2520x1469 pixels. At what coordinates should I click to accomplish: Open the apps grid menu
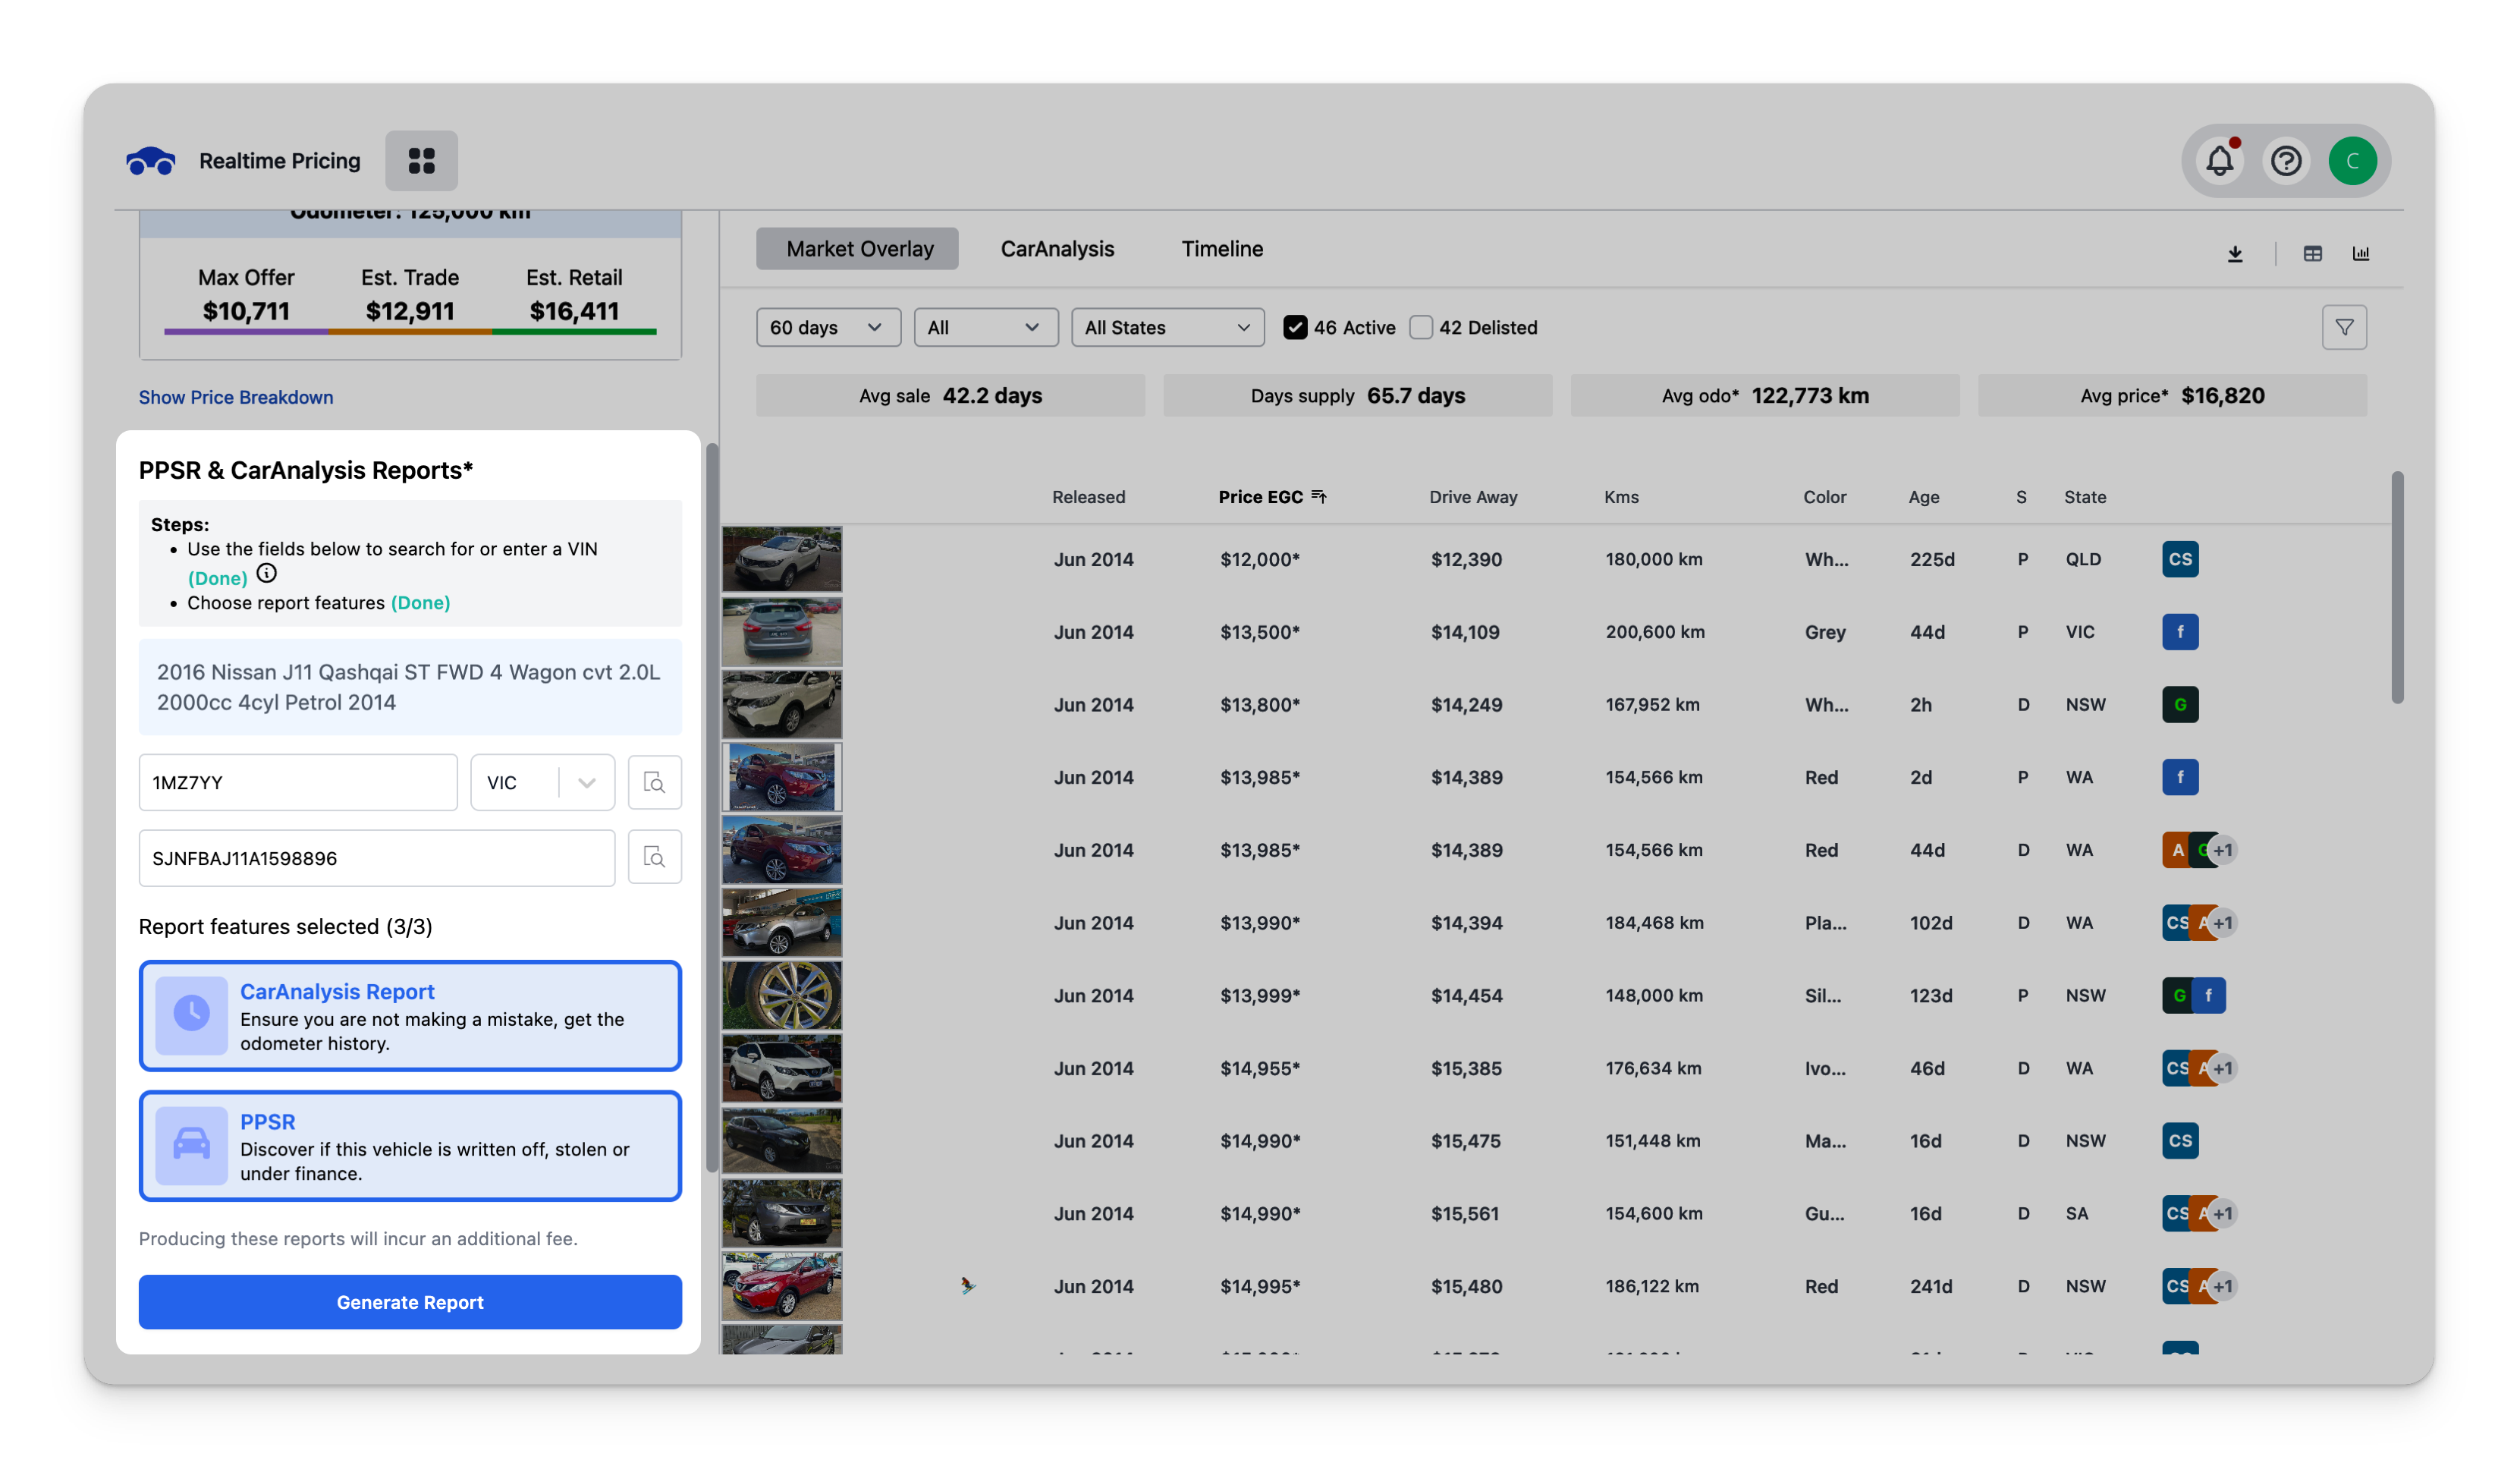pyautogui.click(x=421, y=161)
